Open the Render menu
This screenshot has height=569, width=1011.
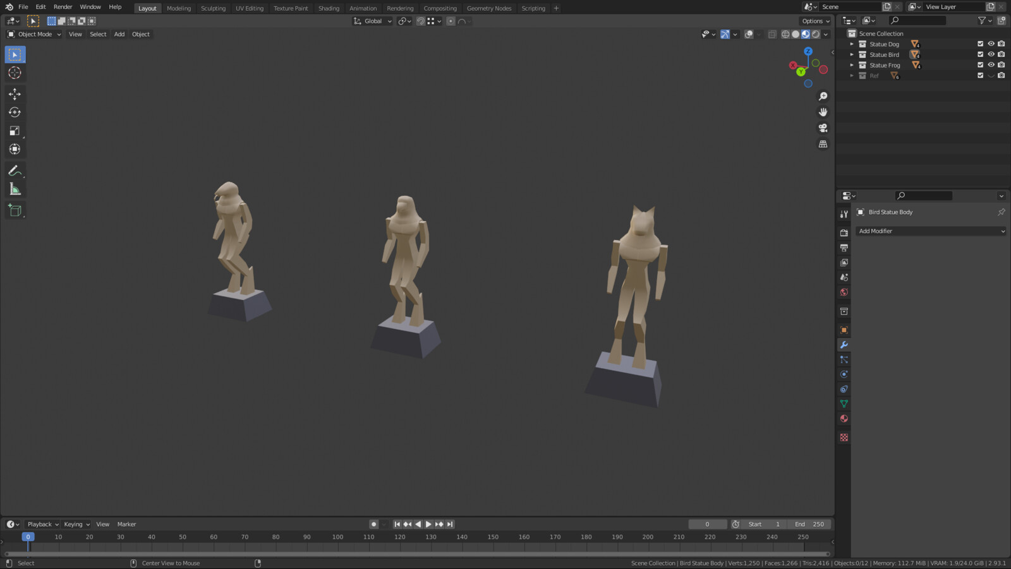(63, 7)
